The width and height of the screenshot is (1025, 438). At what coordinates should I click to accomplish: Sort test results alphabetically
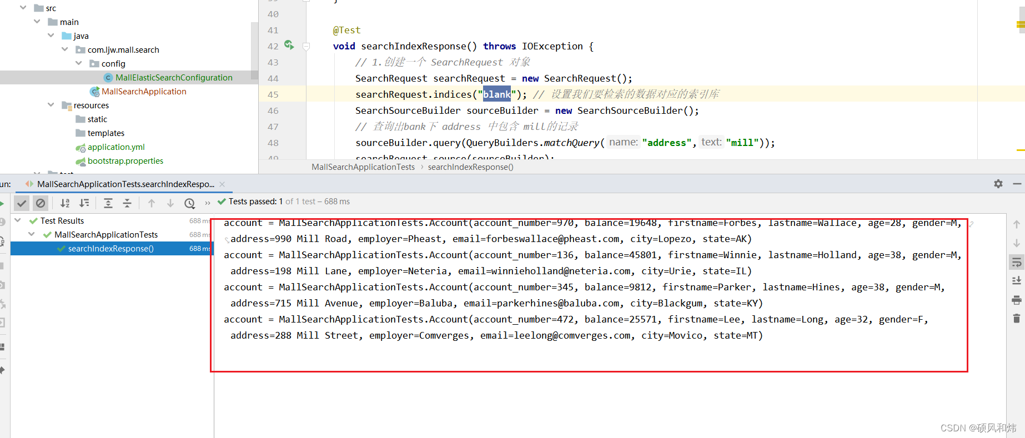pos(65,203)
